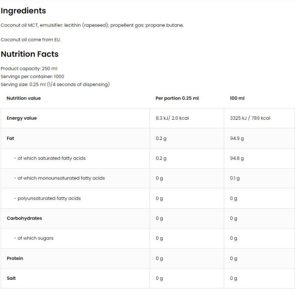295x295 pixels.
Task: Select the 'Carbohydrates' row label
Action: tap(24, 218)
